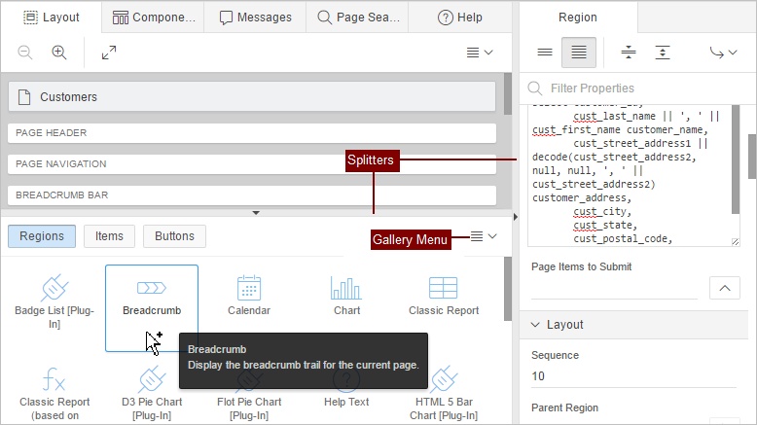
Task: Click the Buttons gallery button
Action: coord(174,235)
